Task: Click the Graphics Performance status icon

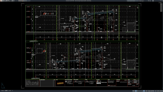Action: tap(159, 91)
